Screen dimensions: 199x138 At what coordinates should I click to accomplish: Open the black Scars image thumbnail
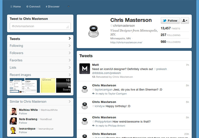pyautogui.click(x=63, y=85)
